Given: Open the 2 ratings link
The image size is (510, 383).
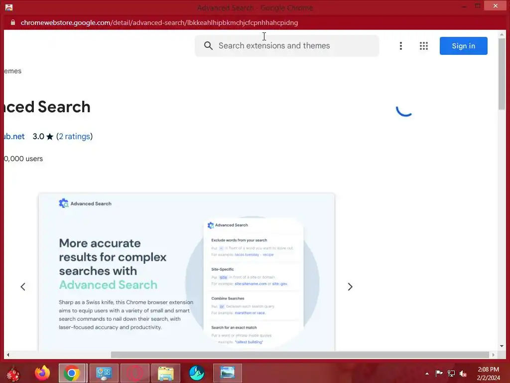Looking at the screenshot, I should pos(75,136).
